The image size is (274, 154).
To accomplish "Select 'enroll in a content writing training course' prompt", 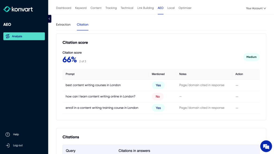I will [x=102, y=108].
